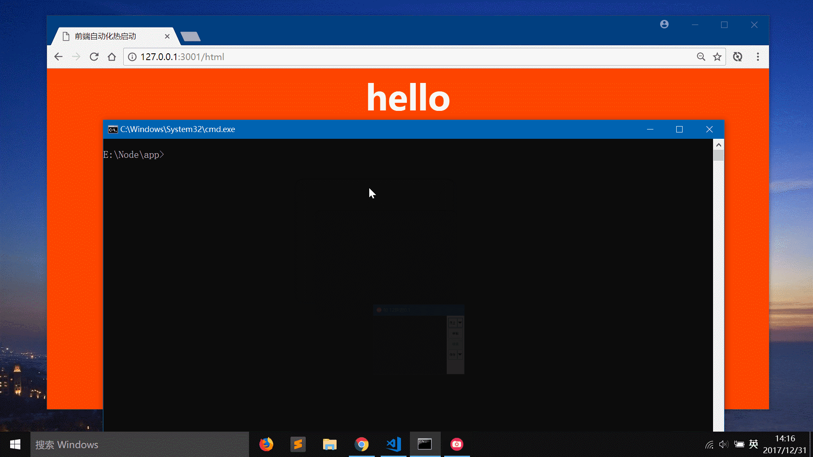The image size is (813, 457).
Task: Click the cmd.exe window system menu icon
Action: click(x=113, y=129)
